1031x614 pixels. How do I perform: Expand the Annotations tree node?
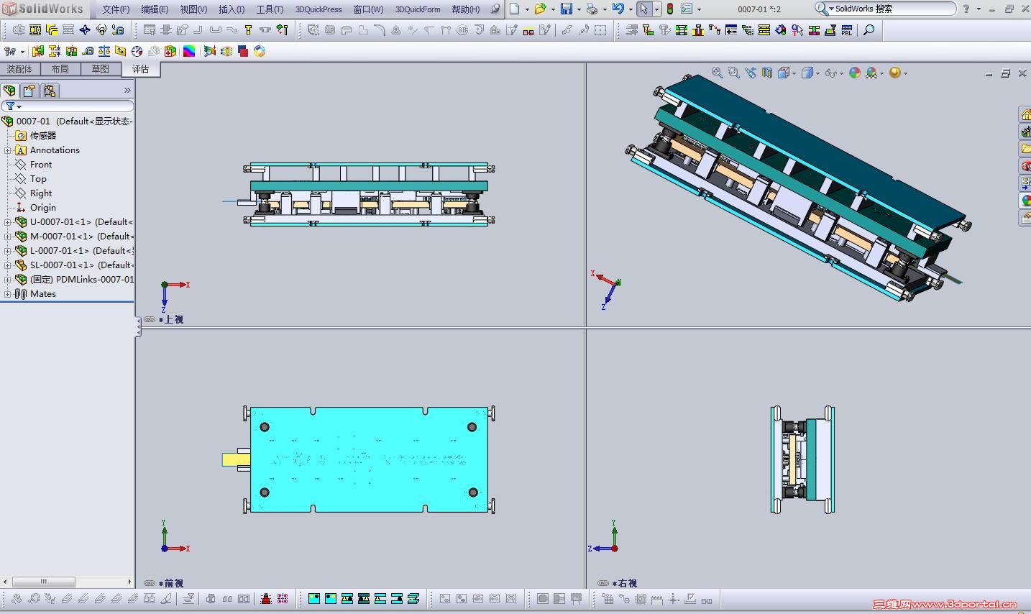[x=8, y=150]
